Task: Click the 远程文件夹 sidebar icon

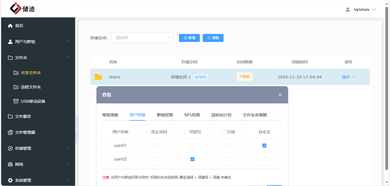Action: point(16,87)
